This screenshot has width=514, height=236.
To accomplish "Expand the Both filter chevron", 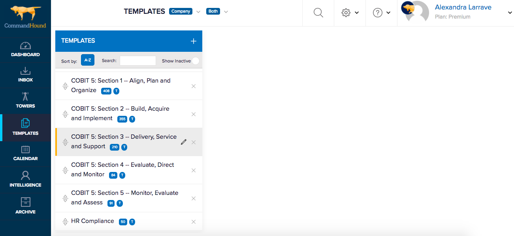I will [226, 12].
